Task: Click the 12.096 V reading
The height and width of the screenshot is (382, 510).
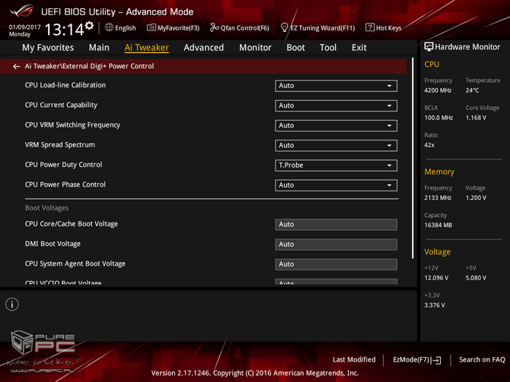Action: 436,278
